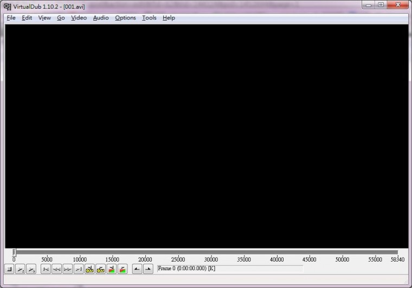Expand the Audio menu

101,18
